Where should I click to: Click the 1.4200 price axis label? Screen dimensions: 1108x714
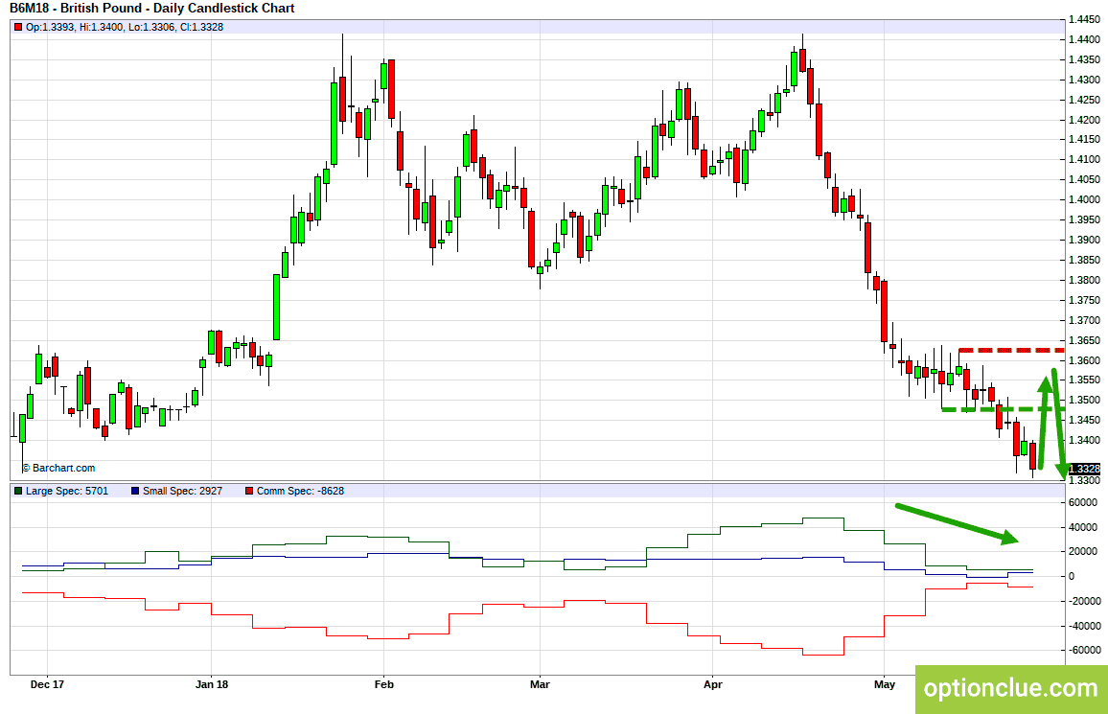(1085, 120)
